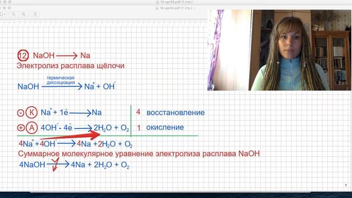This screenshot has width=352, height=198.
Task: Click the red coefficient 1 beside окисление
Action: [x=139, y=128]
